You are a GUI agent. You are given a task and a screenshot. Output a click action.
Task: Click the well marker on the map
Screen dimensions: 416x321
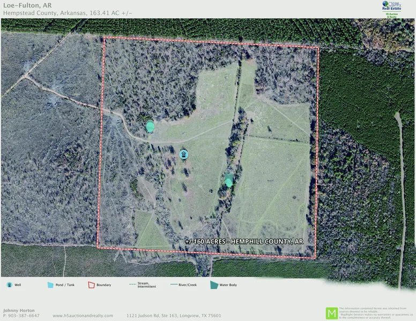[x=183, y=155]
